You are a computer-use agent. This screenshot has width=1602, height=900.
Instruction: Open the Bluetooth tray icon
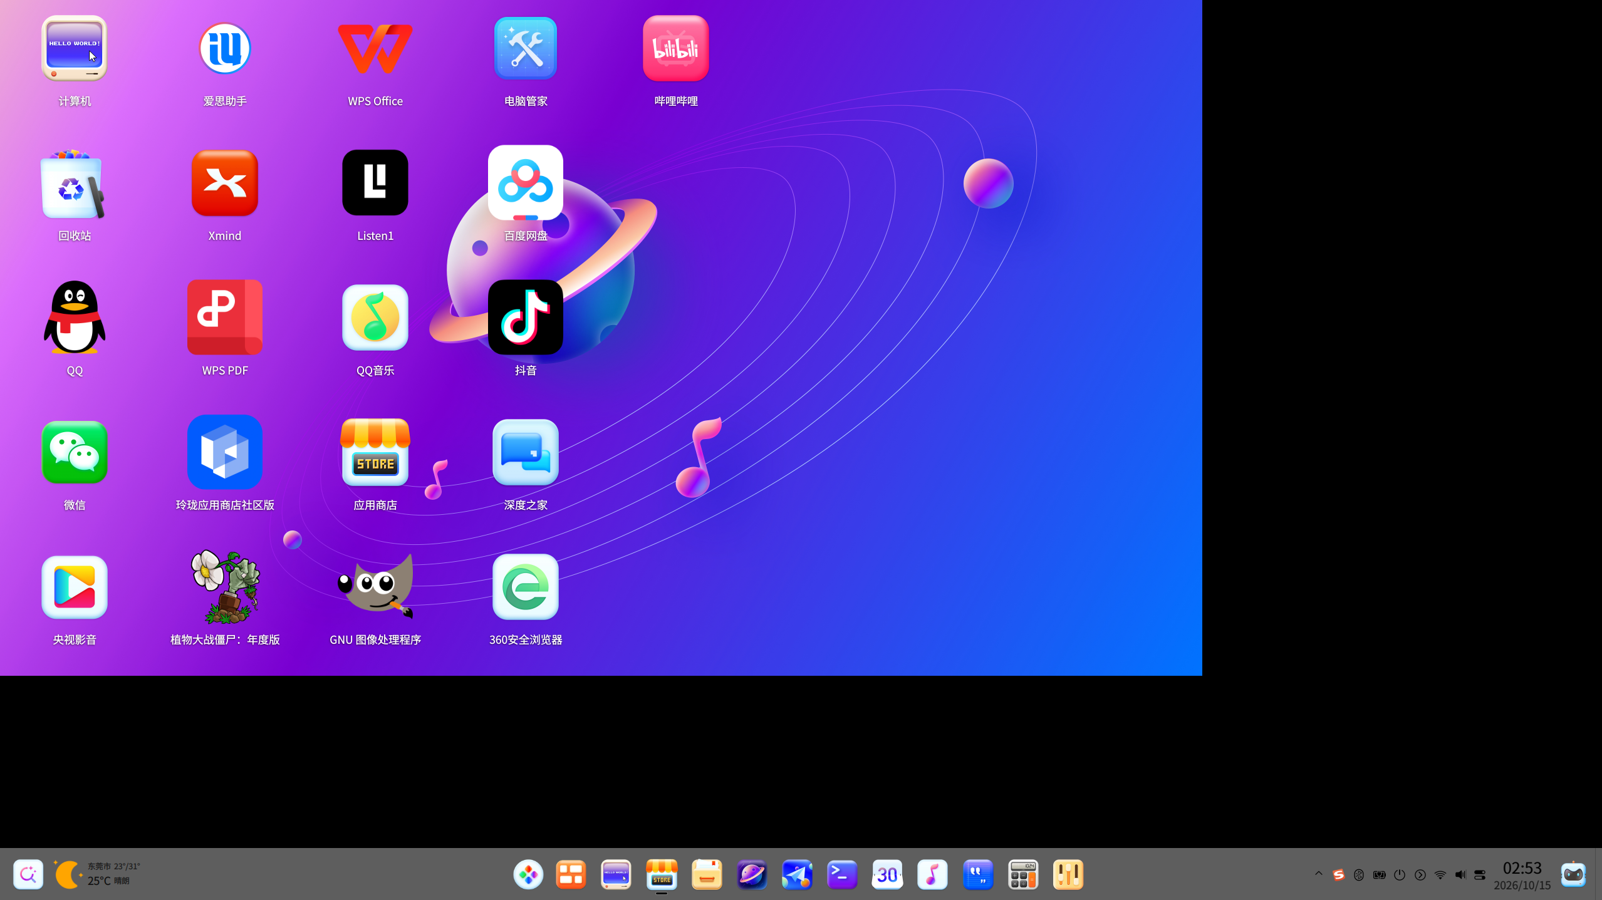coord(1358,875)
